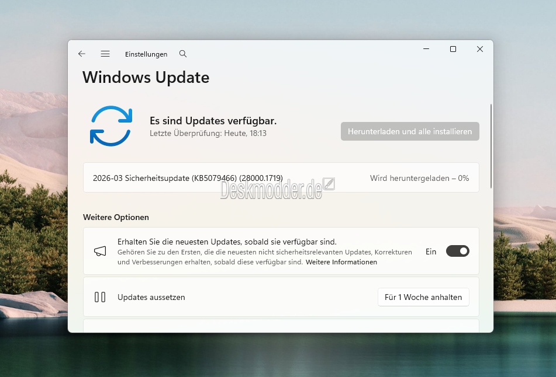
Task: Go back using the back arrow
Action: pyautogui.click(x=82, y=54)
